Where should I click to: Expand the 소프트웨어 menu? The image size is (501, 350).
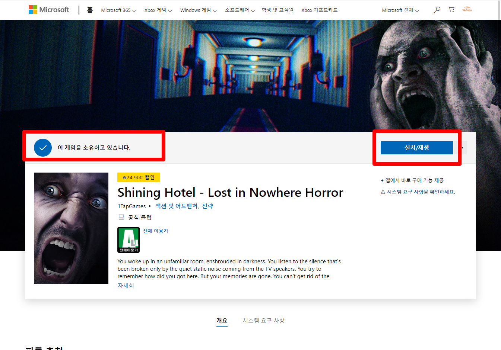pos(240,10)
